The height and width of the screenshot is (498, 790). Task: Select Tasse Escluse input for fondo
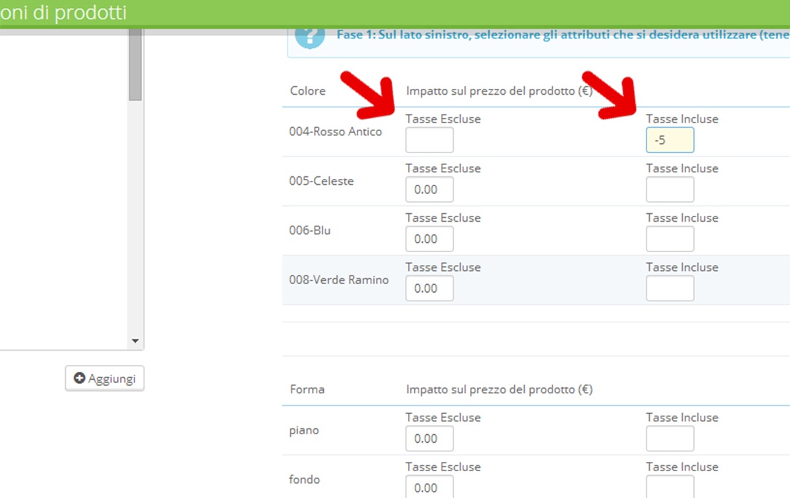(x=429, y=487)
